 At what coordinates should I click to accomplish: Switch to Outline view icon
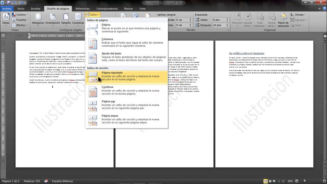279,181
